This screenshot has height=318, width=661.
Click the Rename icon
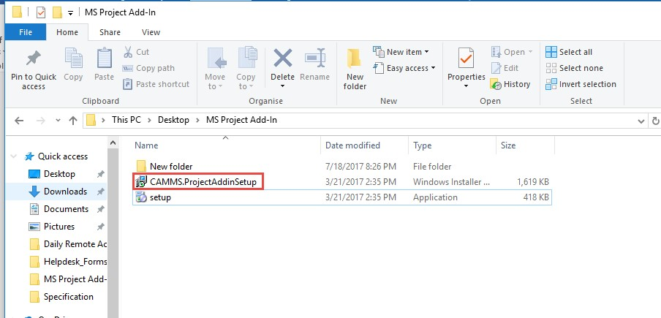click(315, 58)
